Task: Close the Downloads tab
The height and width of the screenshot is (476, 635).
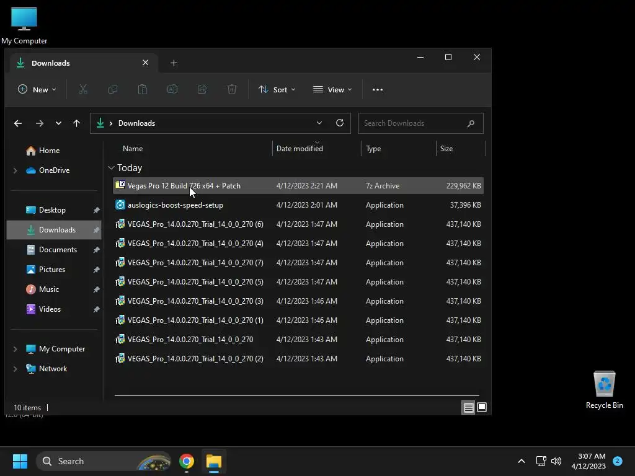Action: tap(145, 63)
